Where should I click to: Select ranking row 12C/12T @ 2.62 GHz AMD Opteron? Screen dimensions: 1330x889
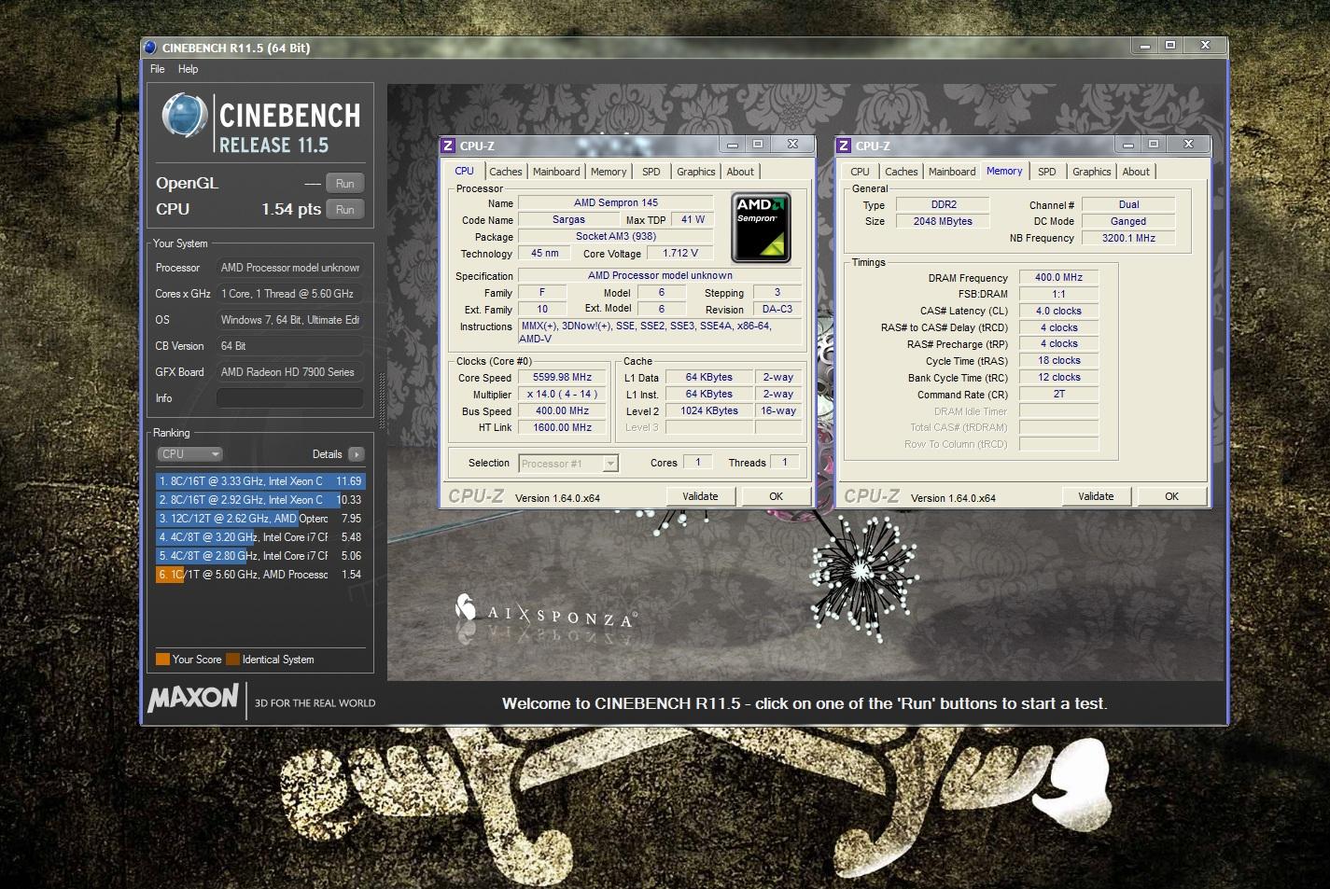coord(260,519)
